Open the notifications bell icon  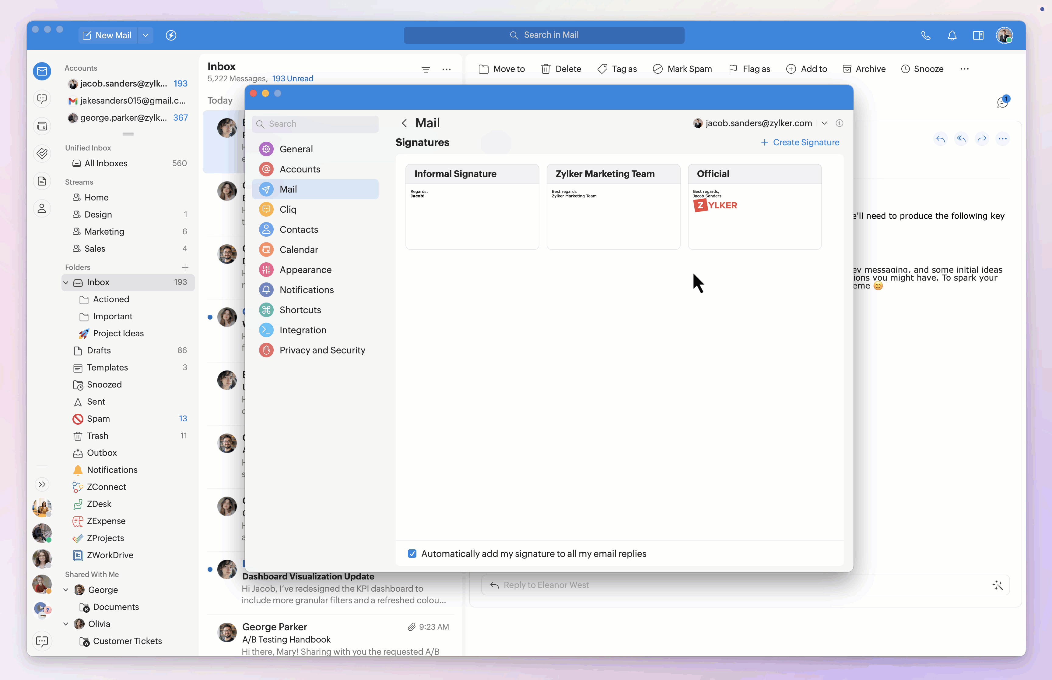(x=952, y=35)
